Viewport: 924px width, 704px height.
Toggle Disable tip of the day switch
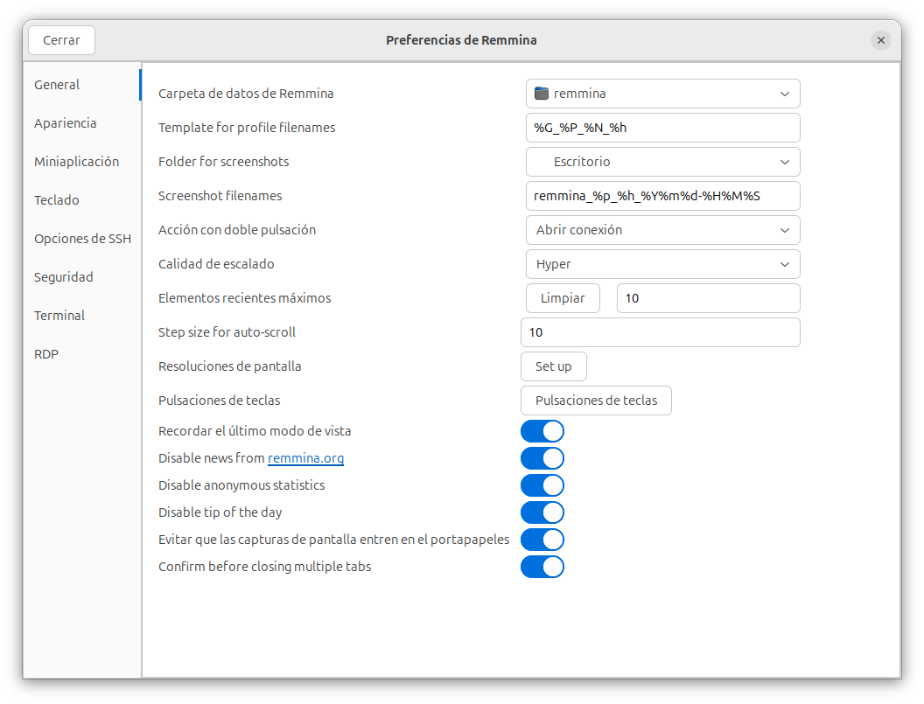click(542, 512)
